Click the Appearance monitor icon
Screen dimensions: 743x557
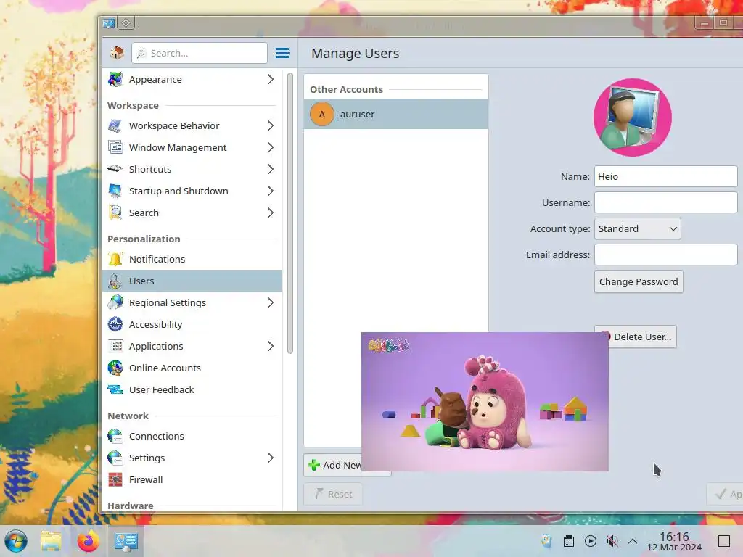tap(115, 79)
